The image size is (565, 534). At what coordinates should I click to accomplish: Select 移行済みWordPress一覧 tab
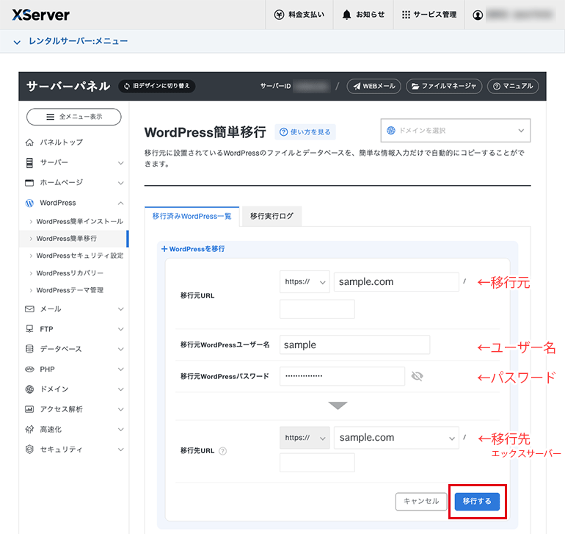click(192, 217)
